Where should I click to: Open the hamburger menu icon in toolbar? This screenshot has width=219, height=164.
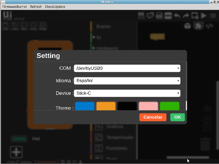click(x=213, y=16)
